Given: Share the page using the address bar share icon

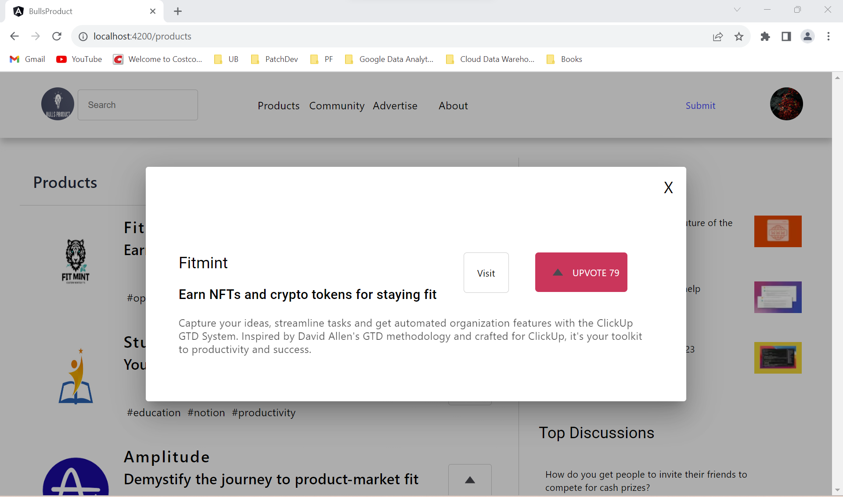Looking at the screenshot, I should pos(718,36).
